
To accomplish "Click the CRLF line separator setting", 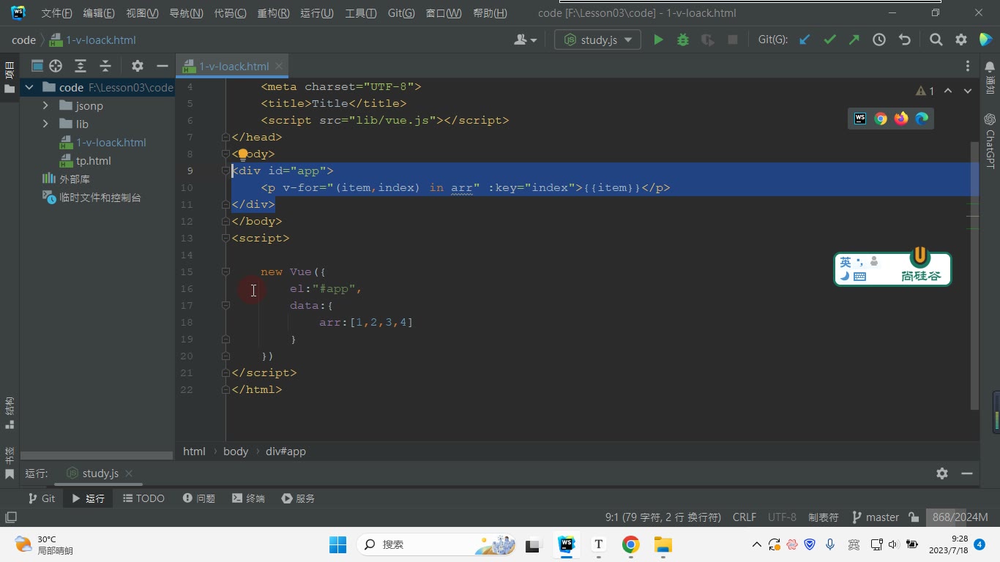I will click(x=745, y=517).
